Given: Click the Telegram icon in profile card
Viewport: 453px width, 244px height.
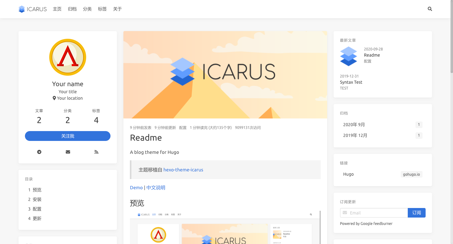Looking at the screenshot, I should point(39,152).
